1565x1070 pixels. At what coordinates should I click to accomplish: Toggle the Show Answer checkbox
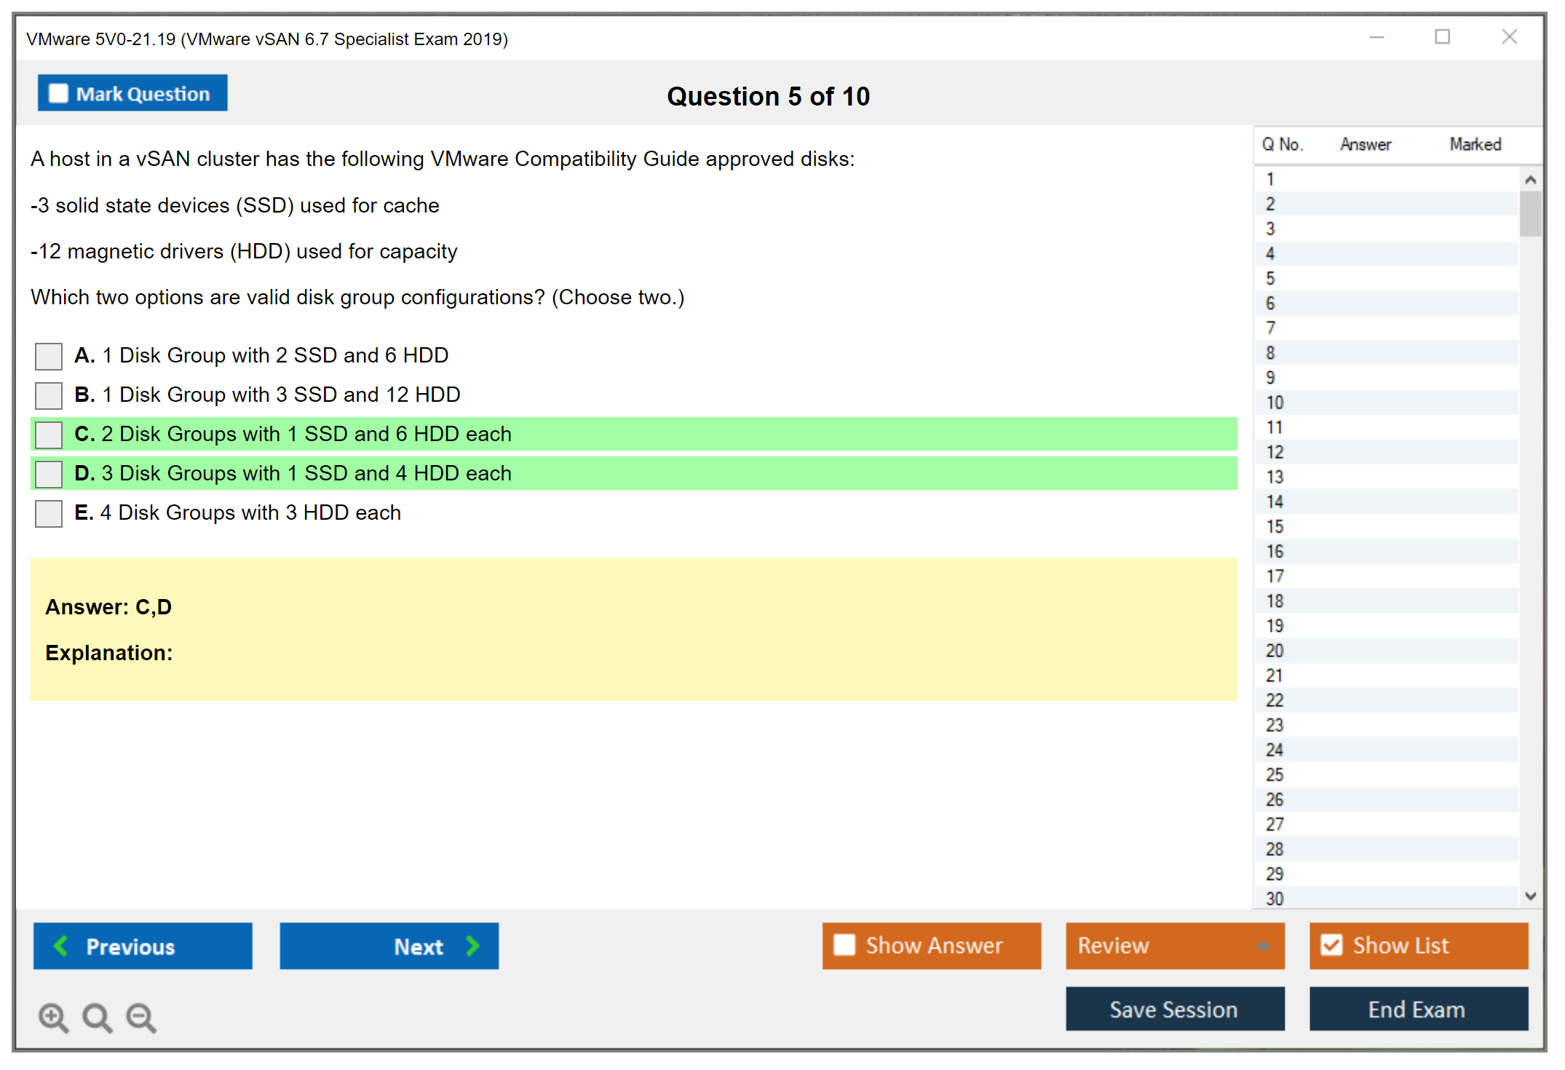(x=844, y=945)
